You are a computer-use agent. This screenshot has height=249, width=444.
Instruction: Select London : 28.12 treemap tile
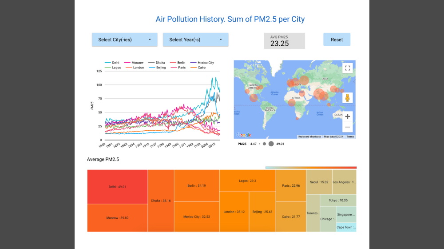234,212
